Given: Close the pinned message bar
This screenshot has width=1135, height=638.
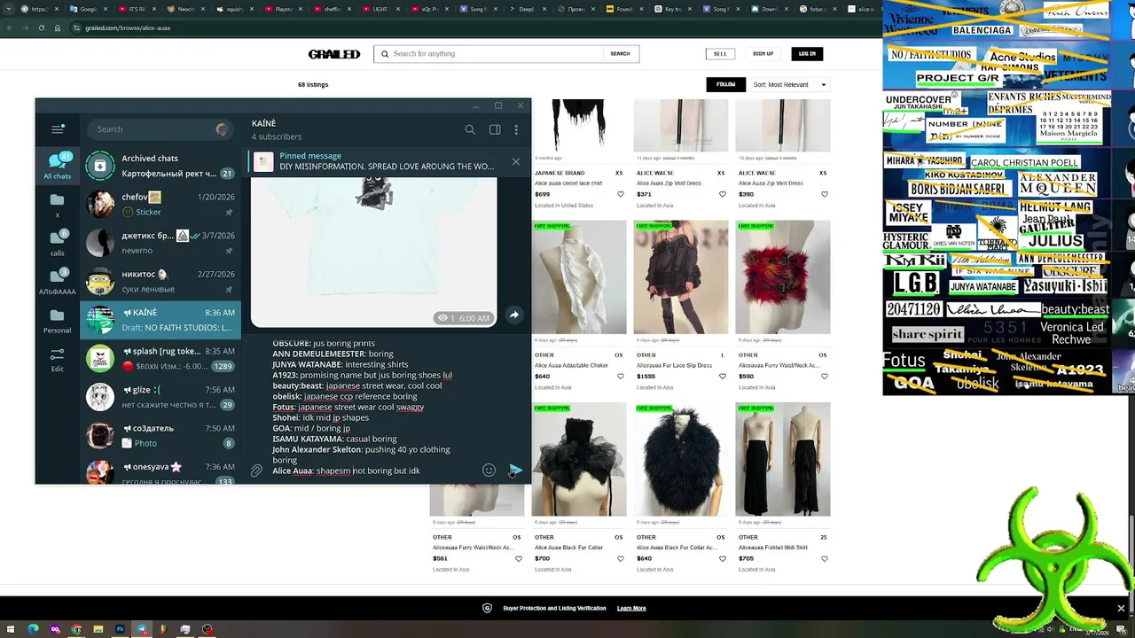Looking at the screenshot, I should (516, 161).
